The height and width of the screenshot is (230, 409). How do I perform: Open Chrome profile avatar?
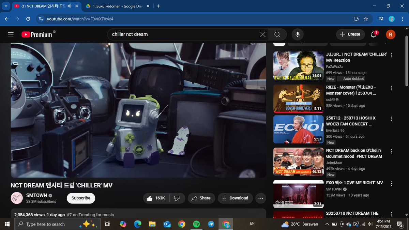(392, 19)
